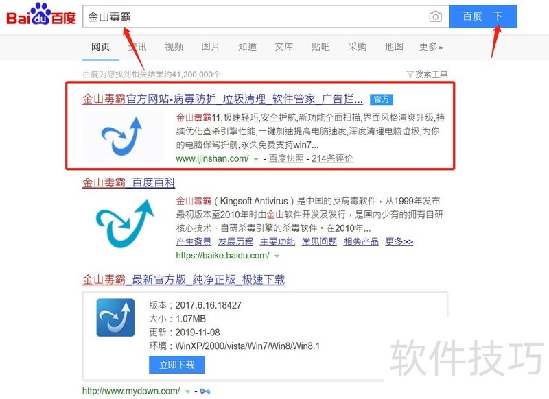Open the 百度快照 link

(286, 158)
